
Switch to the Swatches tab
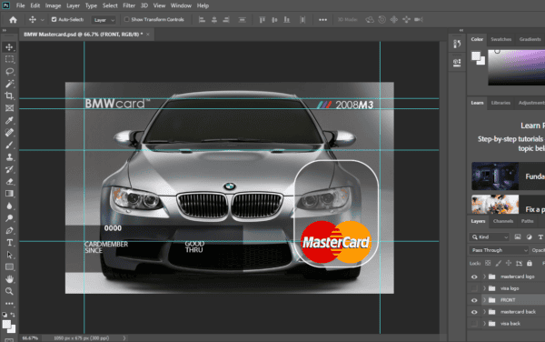coord(500,39)
